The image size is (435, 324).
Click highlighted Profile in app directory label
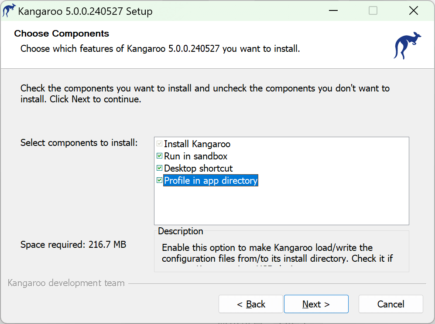[211, 180]
